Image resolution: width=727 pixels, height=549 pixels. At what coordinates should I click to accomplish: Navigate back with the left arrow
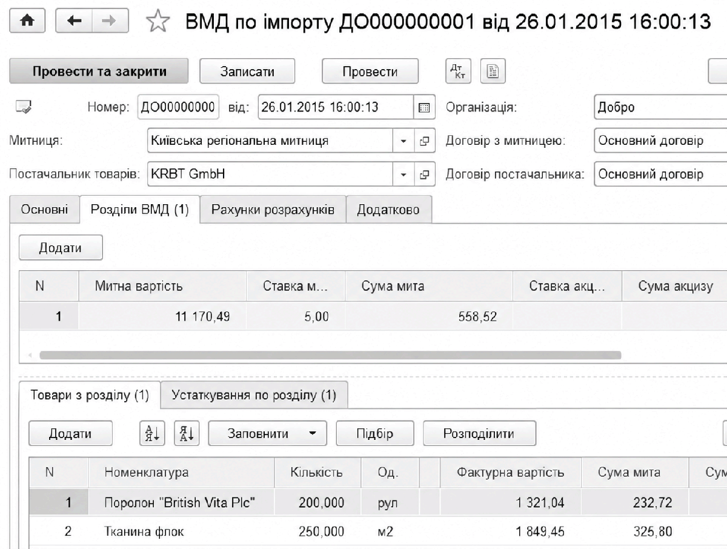[x=75, y=21]
